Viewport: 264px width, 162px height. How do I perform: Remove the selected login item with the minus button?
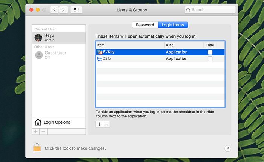click(106, 124)
